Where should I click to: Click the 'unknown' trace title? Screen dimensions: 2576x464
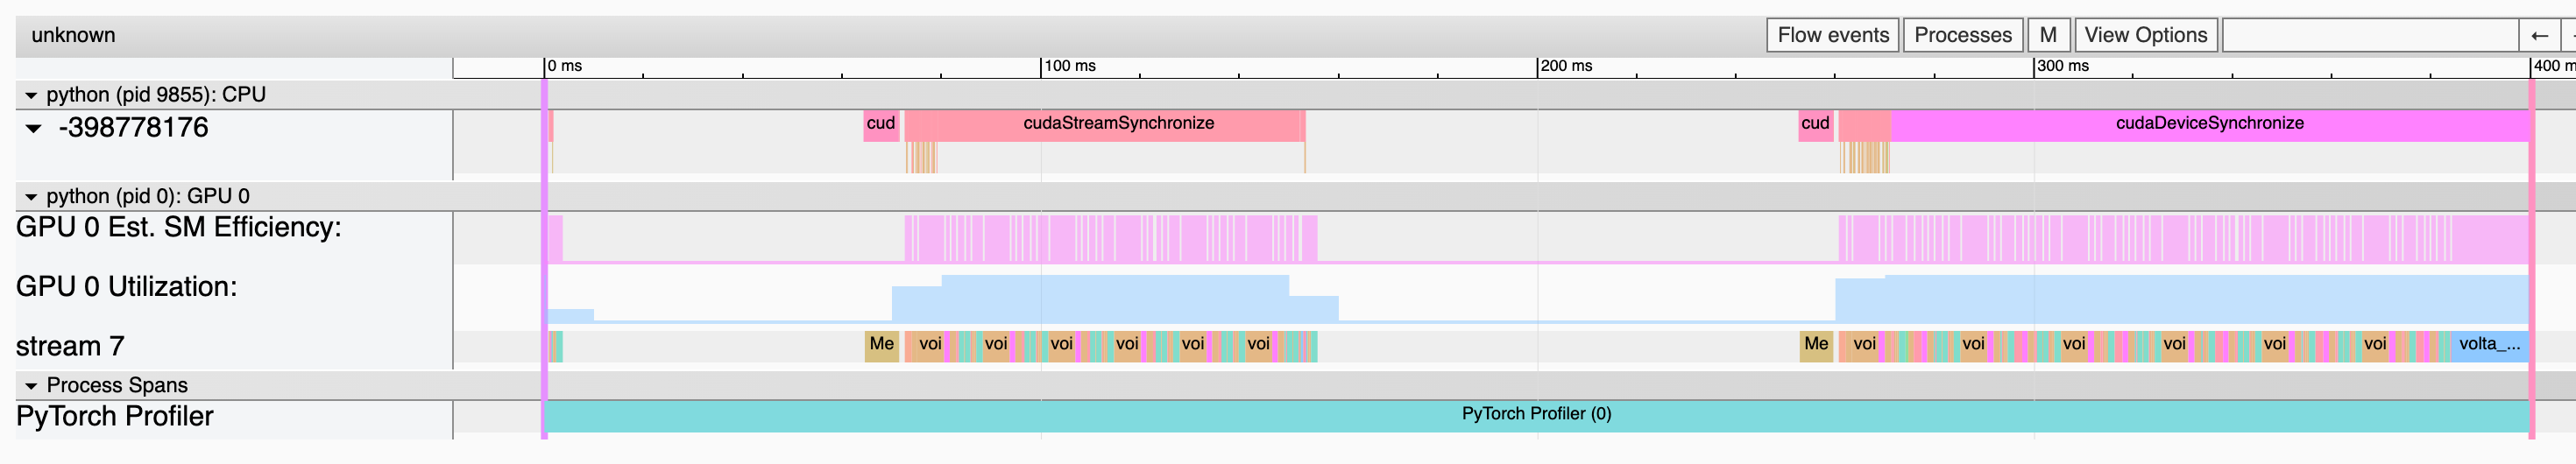73,35
